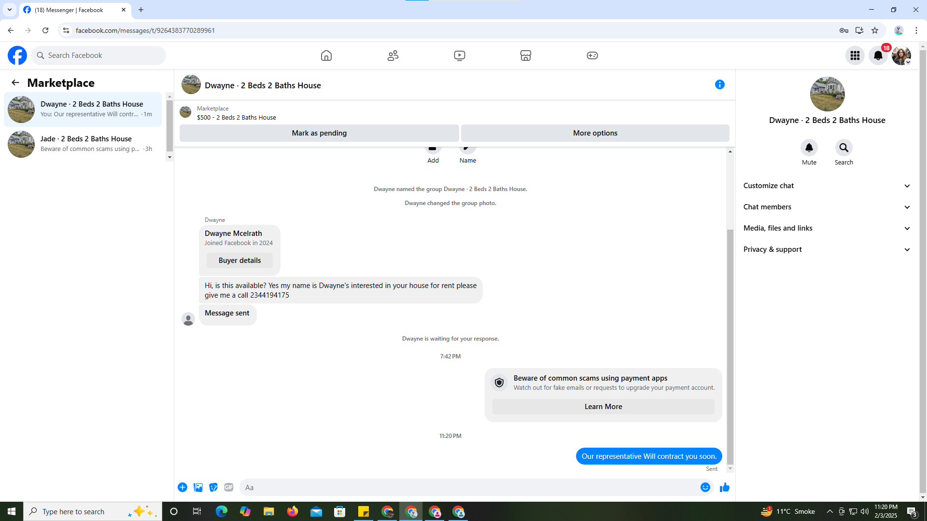Viewport: 927px width, 521px height.
Task: Expand the Privacy & support section
Action: (x=827, y=249)
